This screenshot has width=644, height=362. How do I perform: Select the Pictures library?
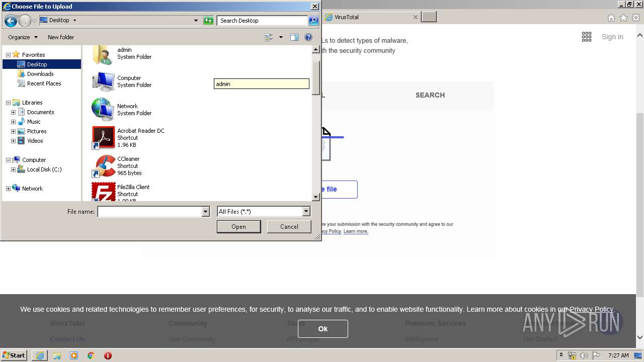tap(36, 131)
